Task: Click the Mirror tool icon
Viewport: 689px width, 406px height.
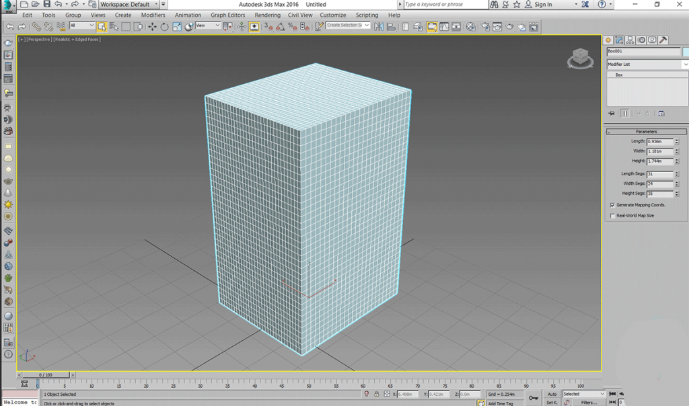Action: (379, 27)
